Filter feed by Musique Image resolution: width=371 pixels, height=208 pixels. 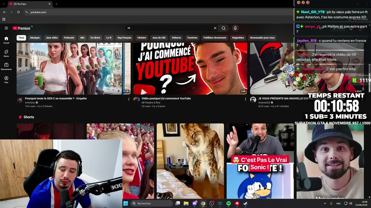[x=35, y=38]
